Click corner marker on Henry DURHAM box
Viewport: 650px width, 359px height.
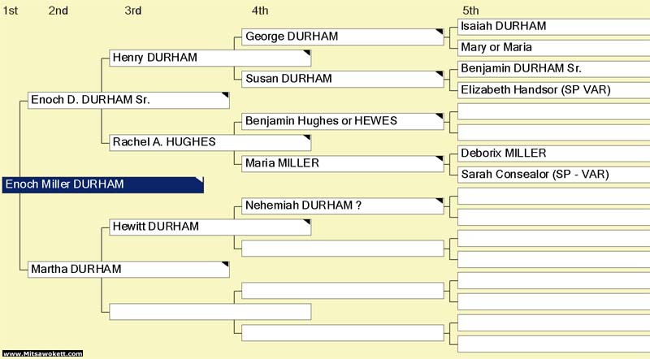pyautogui.click(x=307, y=53)
